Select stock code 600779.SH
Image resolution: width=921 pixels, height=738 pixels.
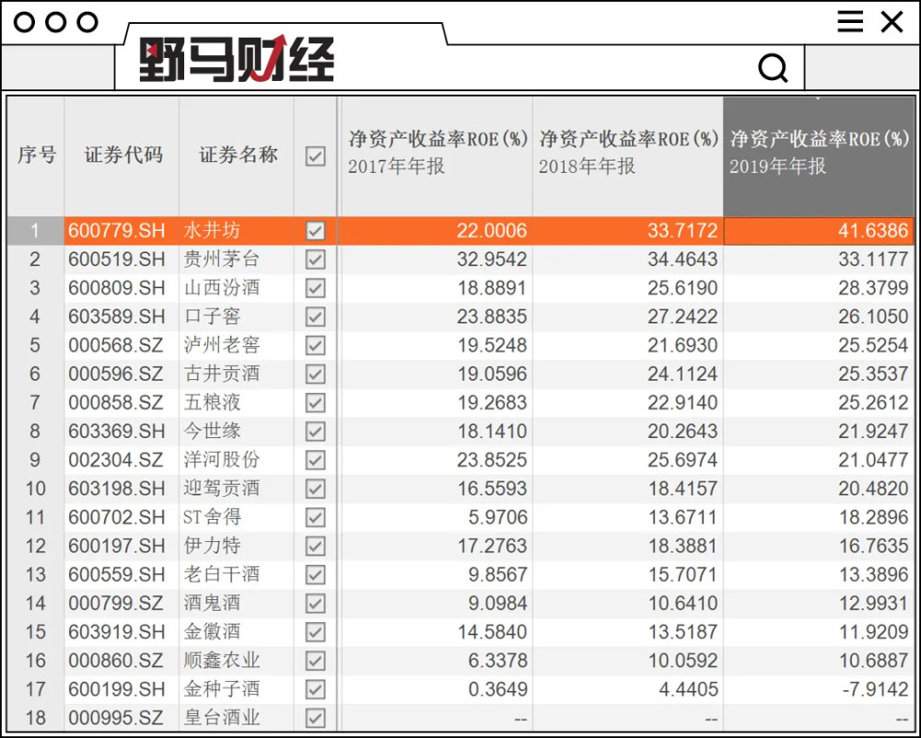click(x=117, y=231)
